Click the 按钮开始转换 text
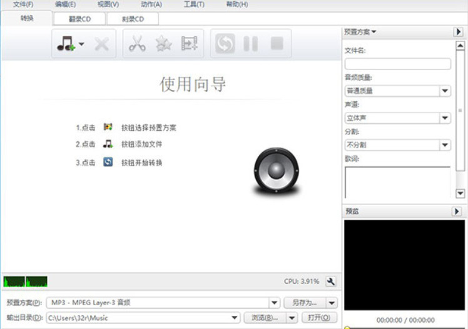Image resolution: width=468 pixels, height=329 pixels. coord(141,163)
